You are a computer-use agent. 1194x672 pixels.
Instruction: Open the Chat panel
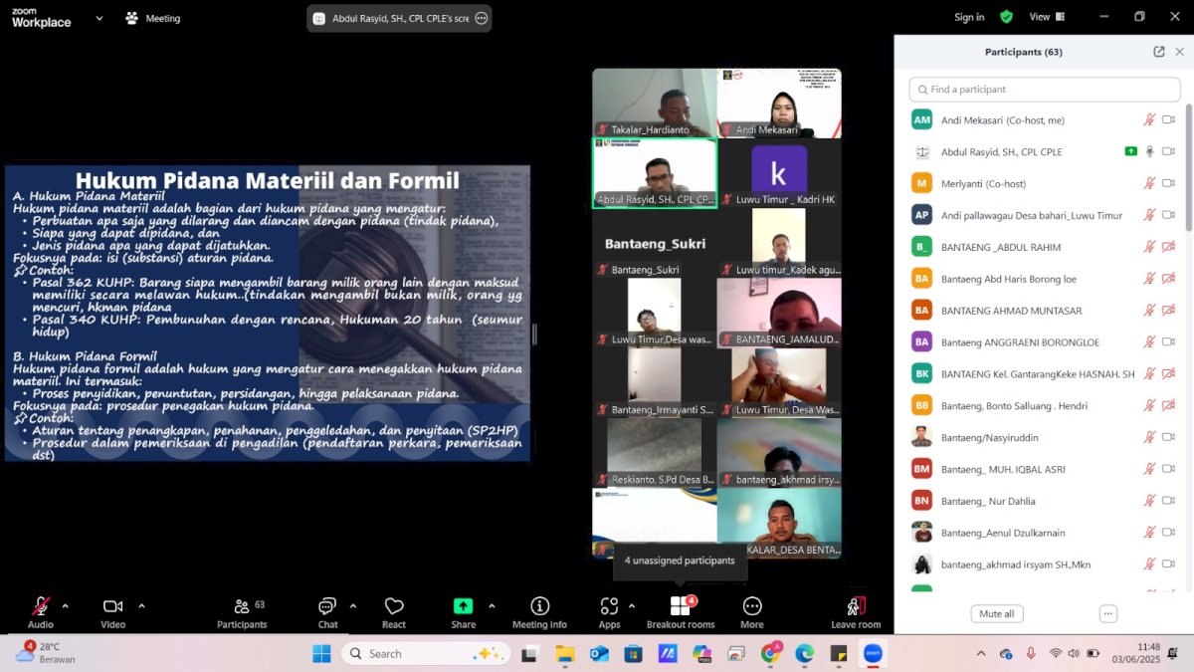point(327,607)
